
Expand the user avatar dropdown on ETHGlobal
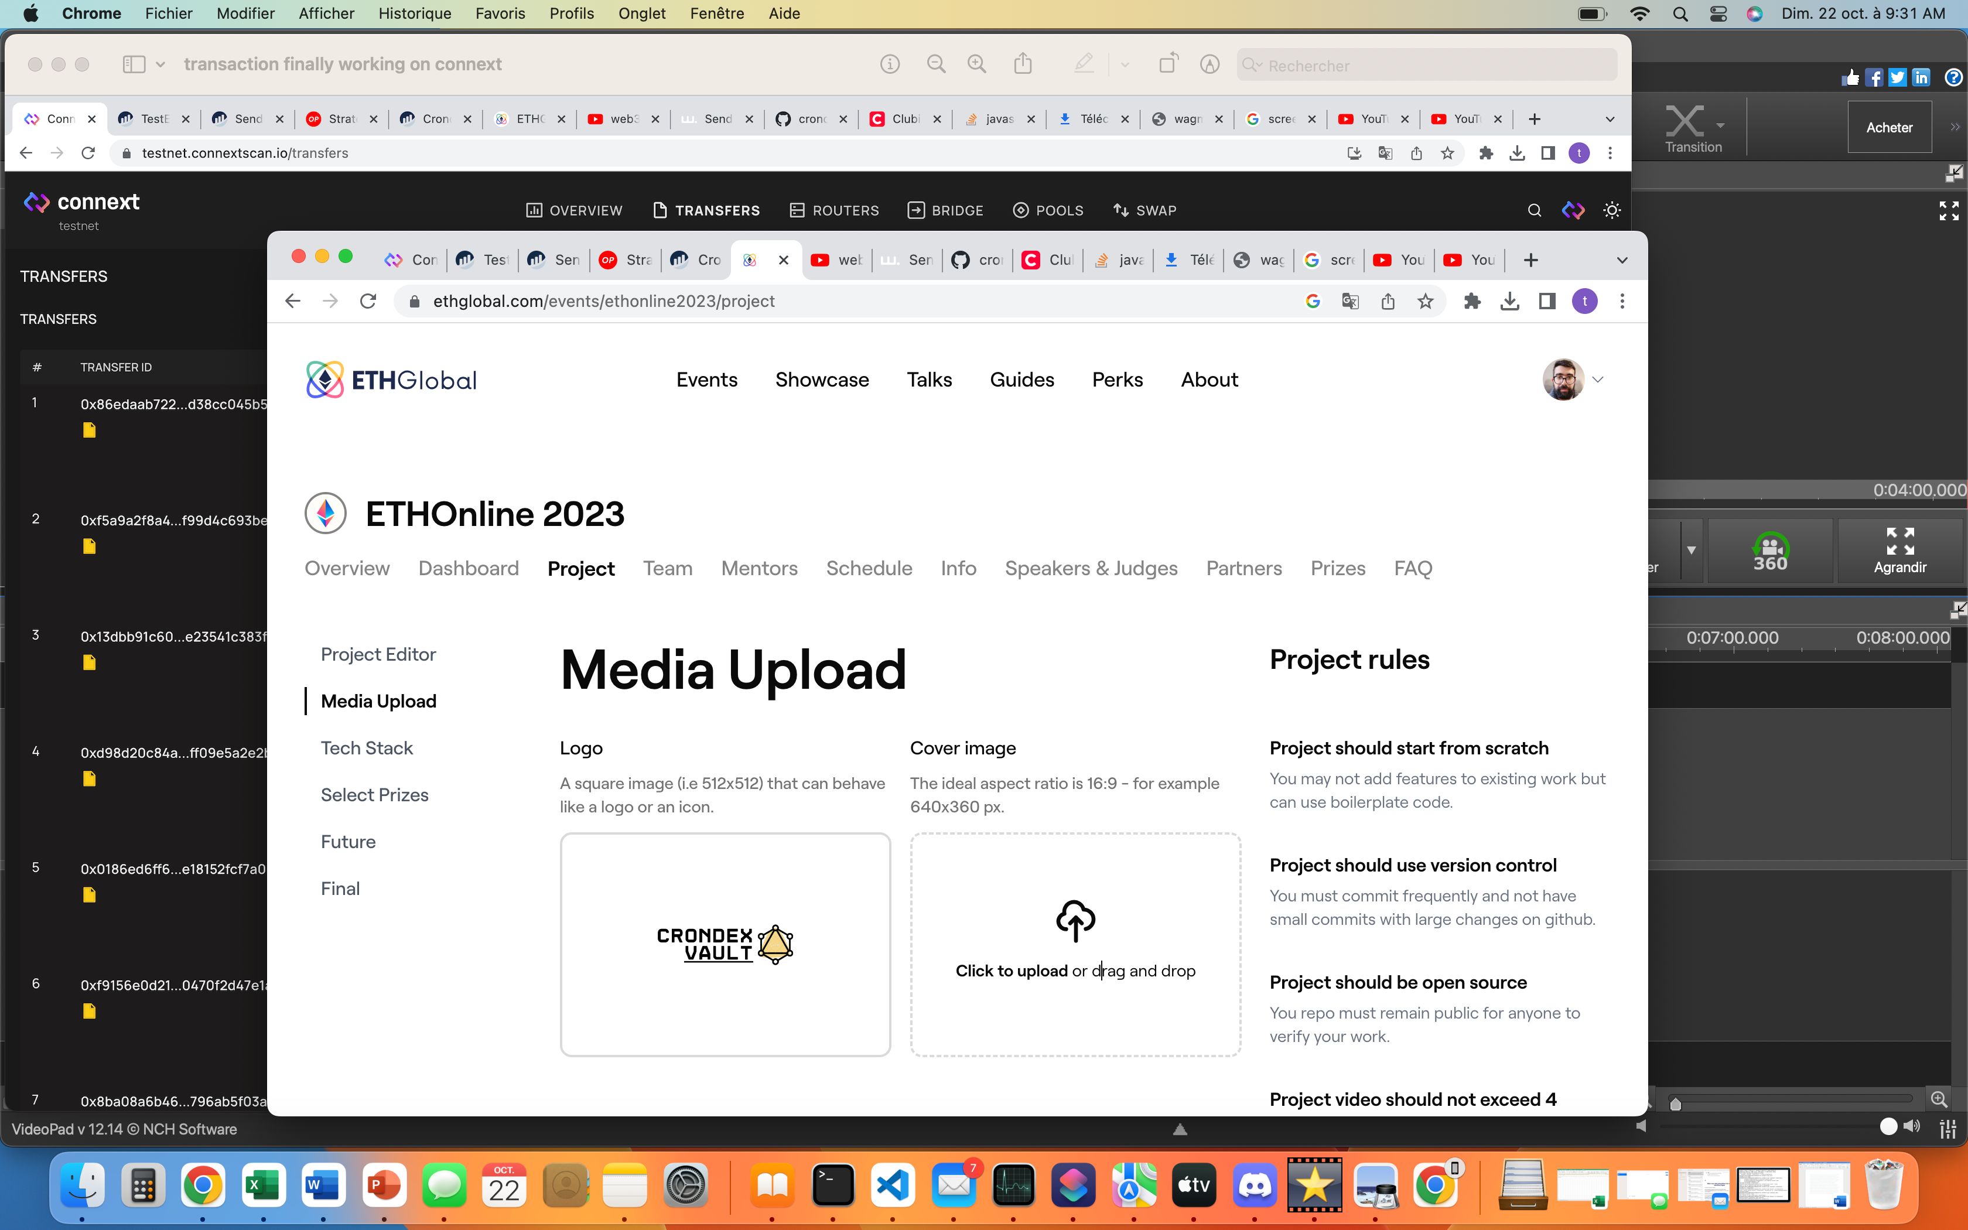1597,380
